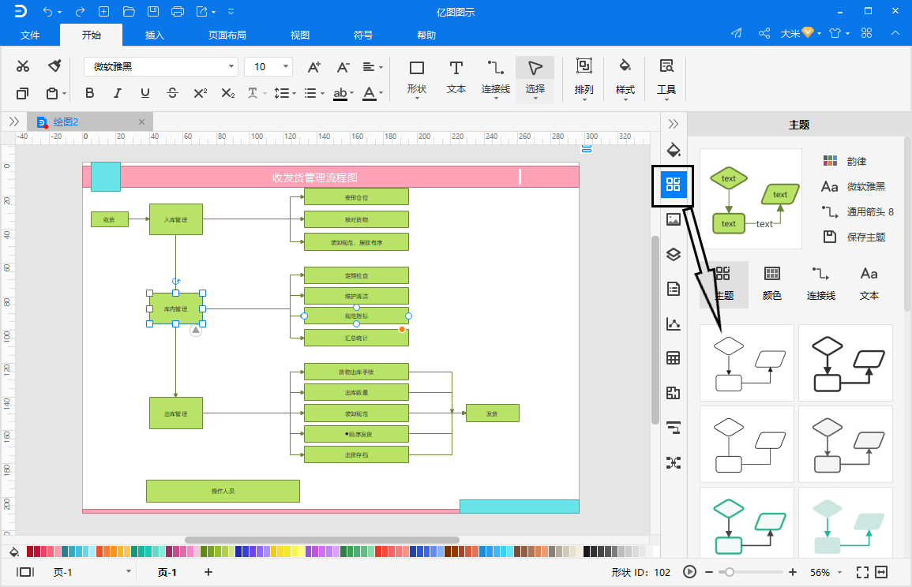Switch to the 页面布局 tab

(x=227, y=35)
